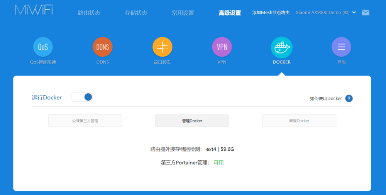Image resolution: width=386 pixels, height=195 pixels.
Task: Switch to the 存储状态 tab
Action: tap(136, 13)
